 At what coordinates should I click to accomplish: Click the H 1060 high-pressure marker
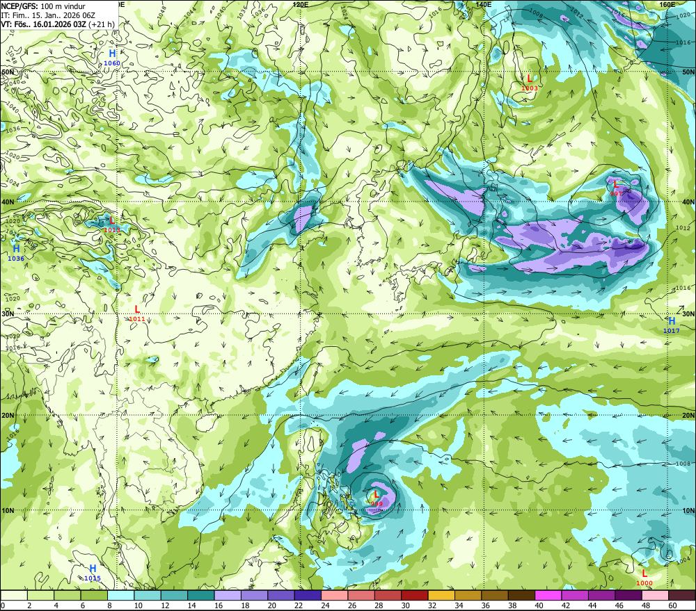click(112, 58)
